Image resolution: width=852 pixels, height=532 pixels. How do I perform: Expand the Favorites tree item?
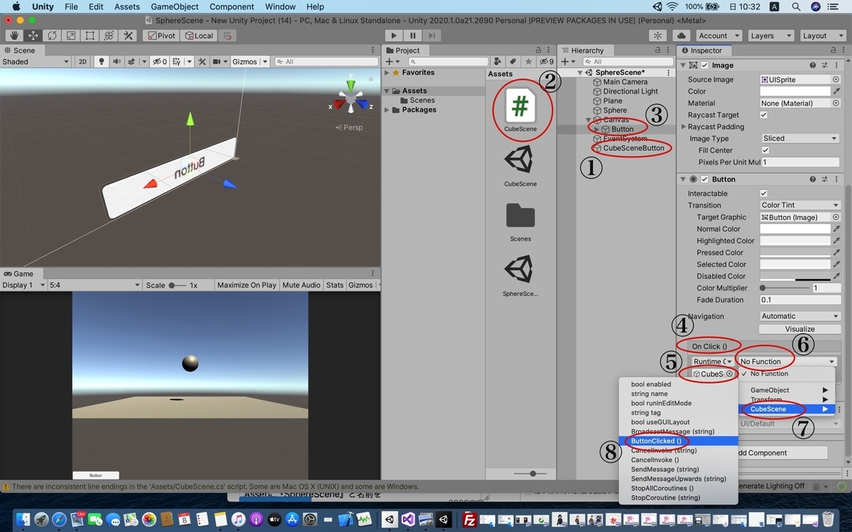387,72
